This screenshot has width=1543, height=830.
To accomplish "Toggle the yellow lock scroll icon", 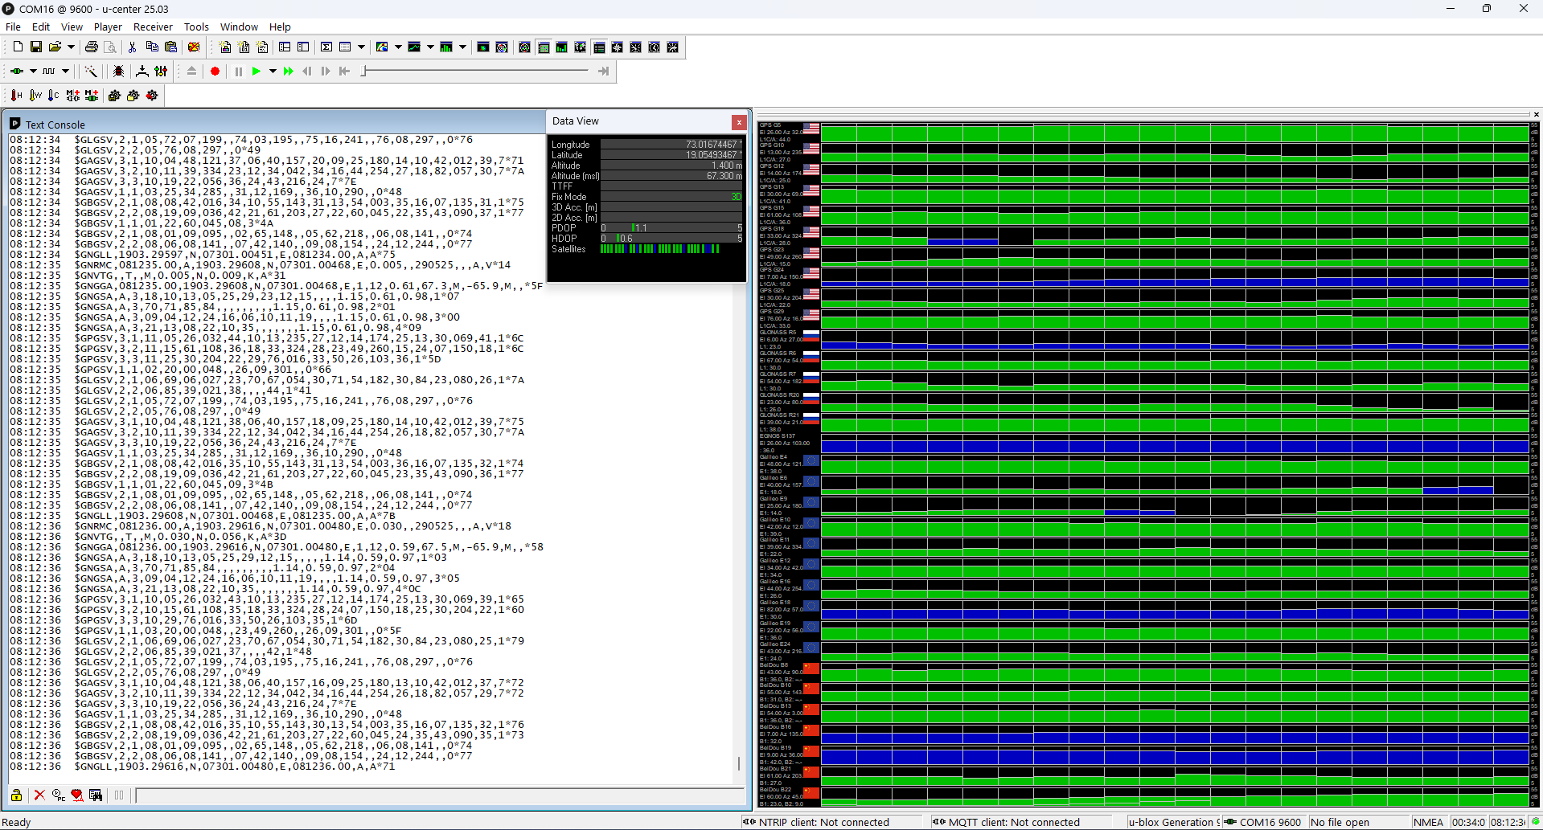I will click(x=16, y=795).
